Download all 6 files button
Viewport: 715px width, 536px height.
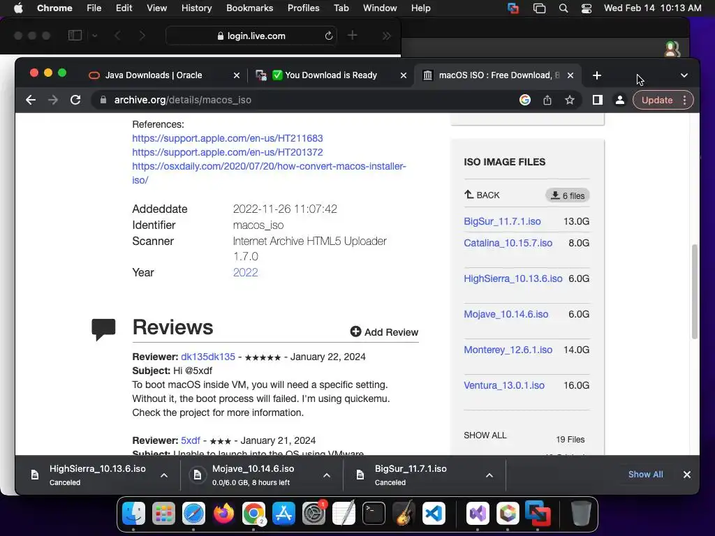coord(567,195)
